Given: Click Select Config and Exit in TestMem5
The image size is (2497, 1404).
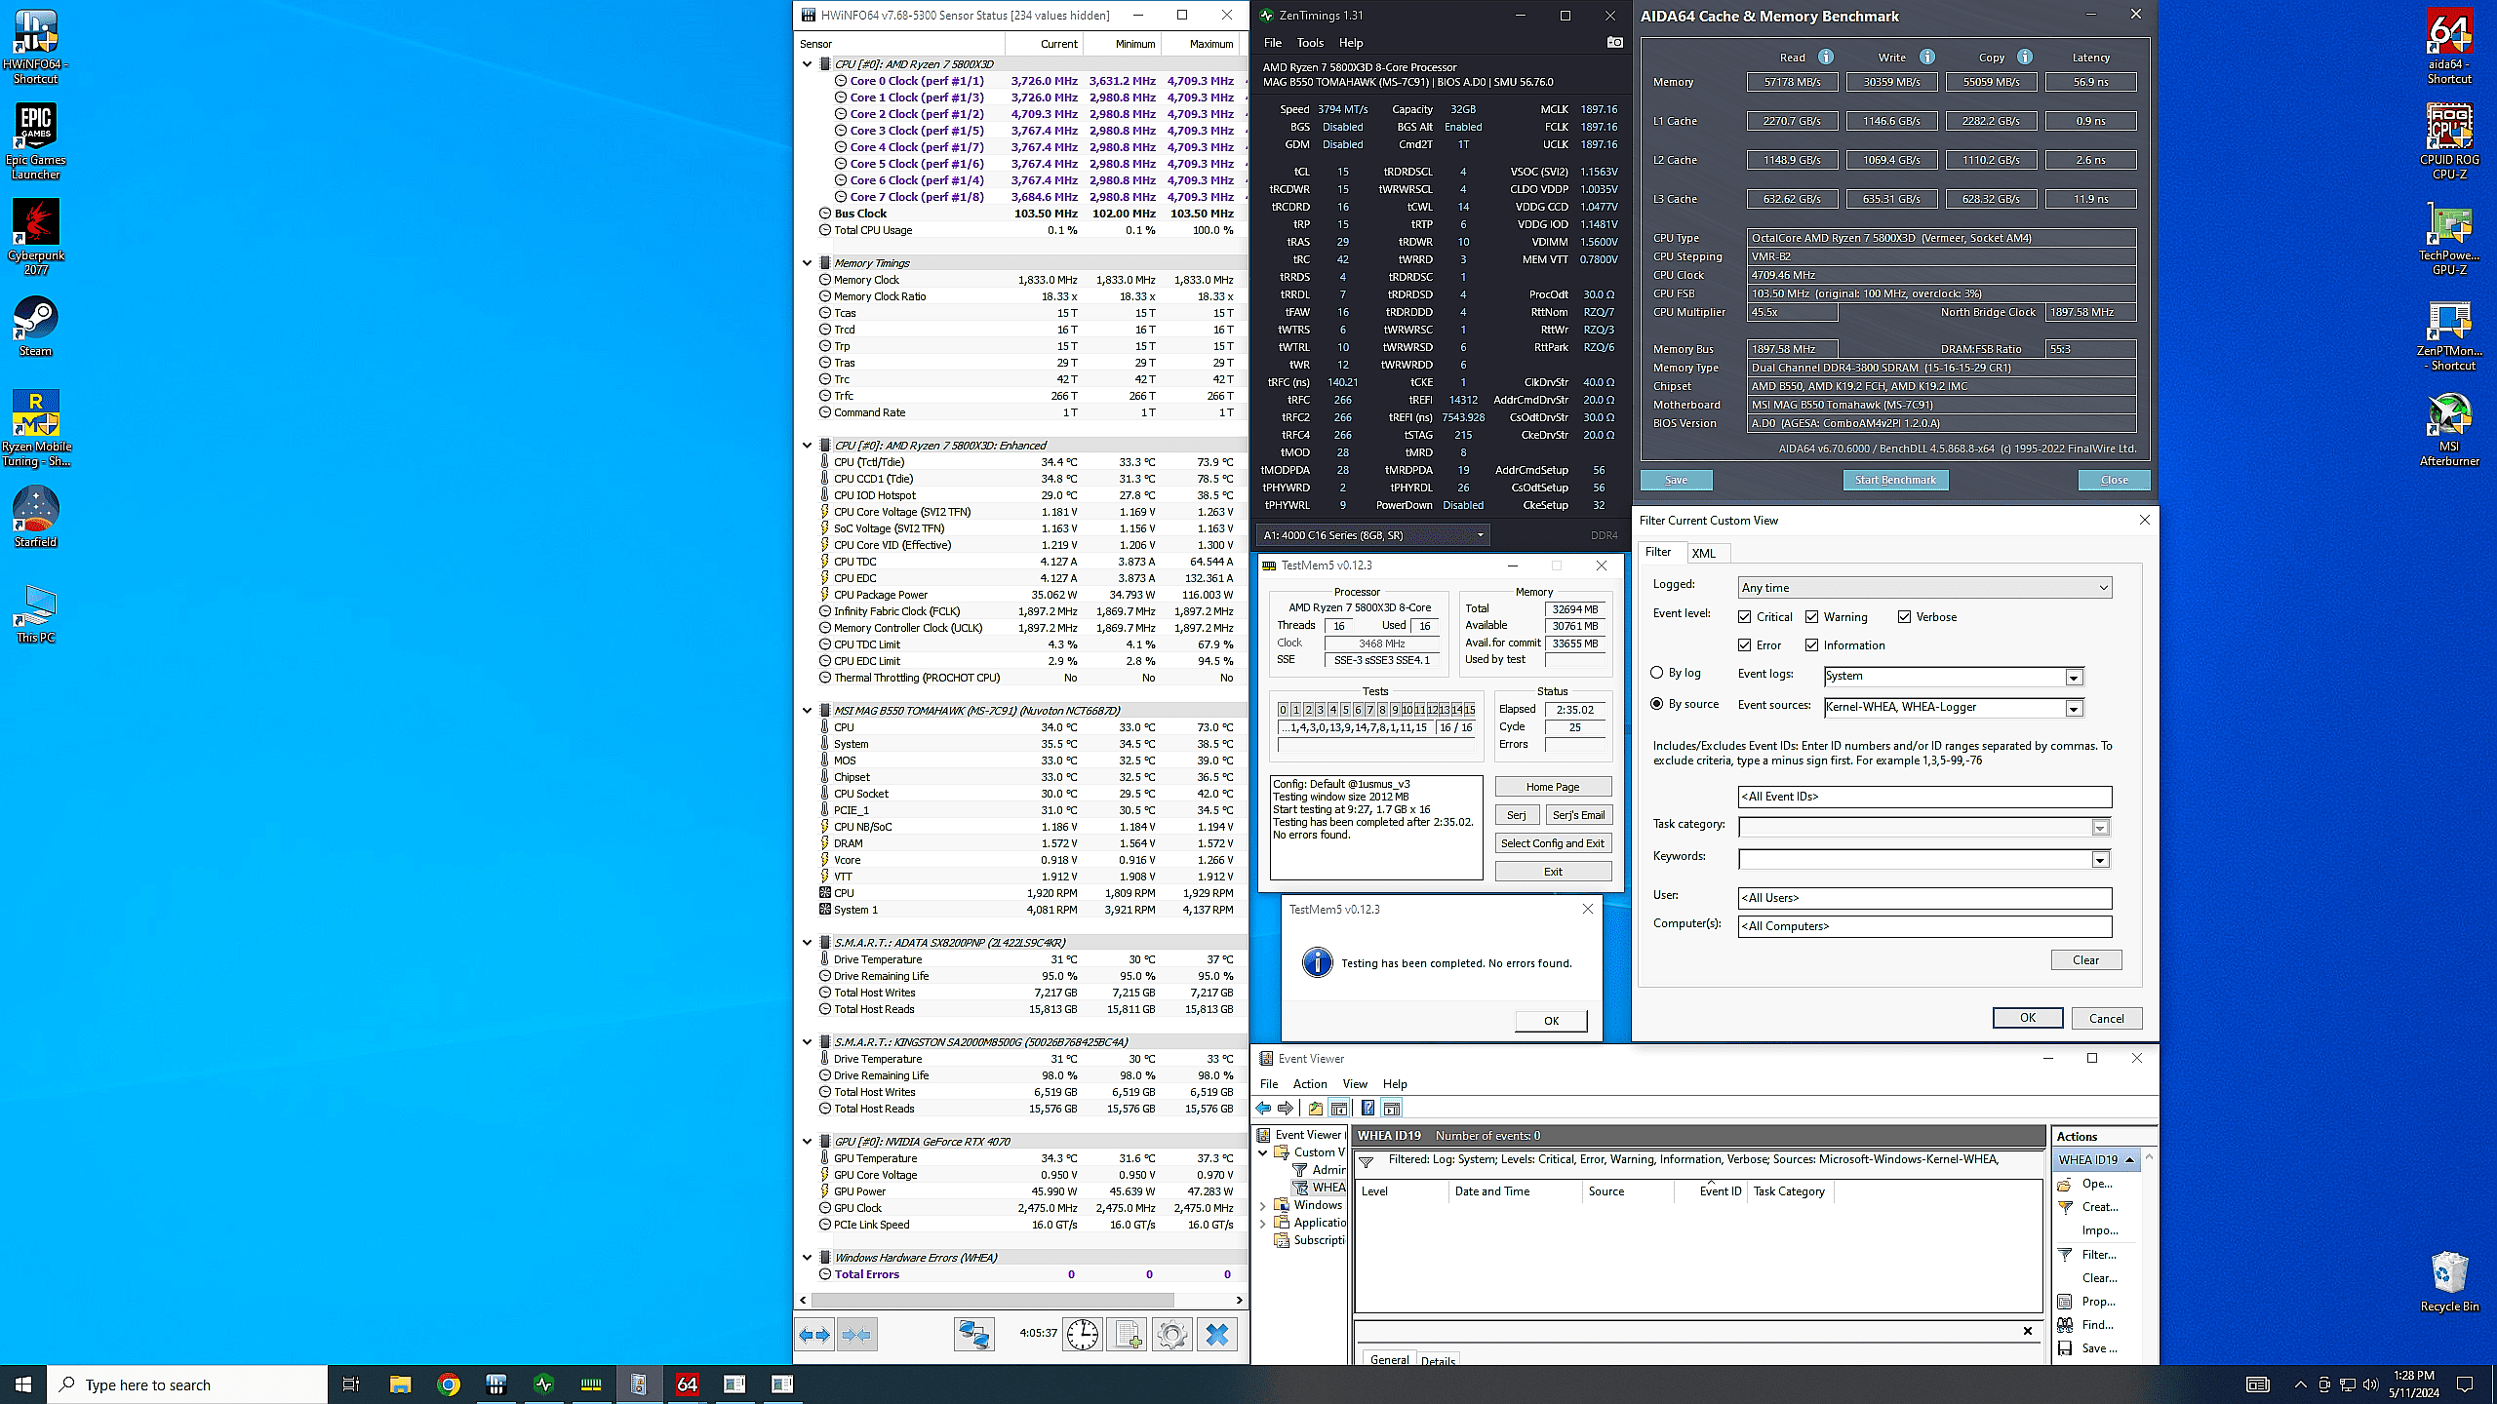Looking at the screenshot, I should 1553,843.
